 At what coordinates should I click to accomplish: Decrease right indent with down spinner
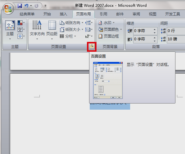pyautogui.click(x=154, y=41)
